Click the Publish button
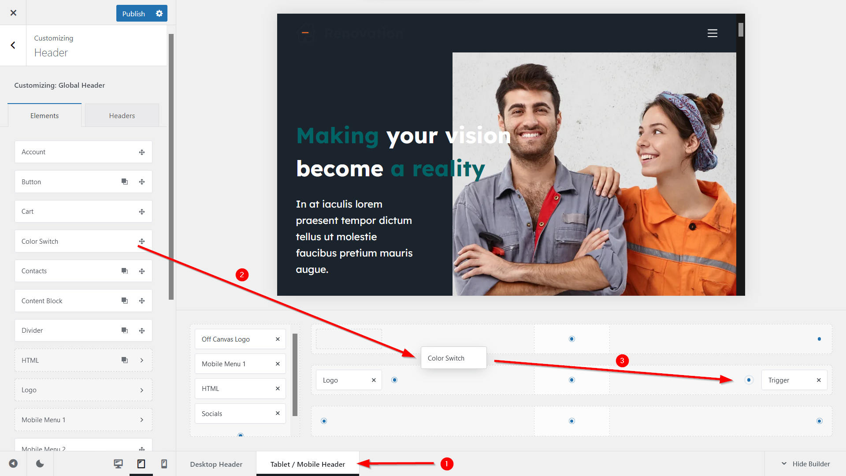 (134, 13)
